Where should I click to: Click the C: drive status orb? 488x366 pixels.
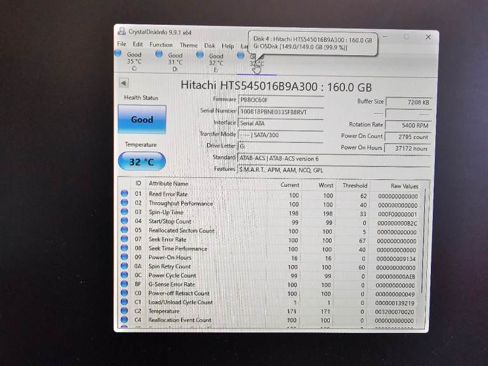(x=118, y=53)
